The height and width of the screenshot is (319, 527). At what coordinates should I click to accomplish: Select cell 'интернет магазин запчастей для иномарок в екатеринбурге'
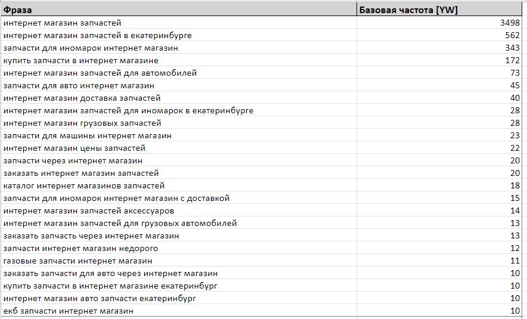pyautogui.click(x=178, y=110)
